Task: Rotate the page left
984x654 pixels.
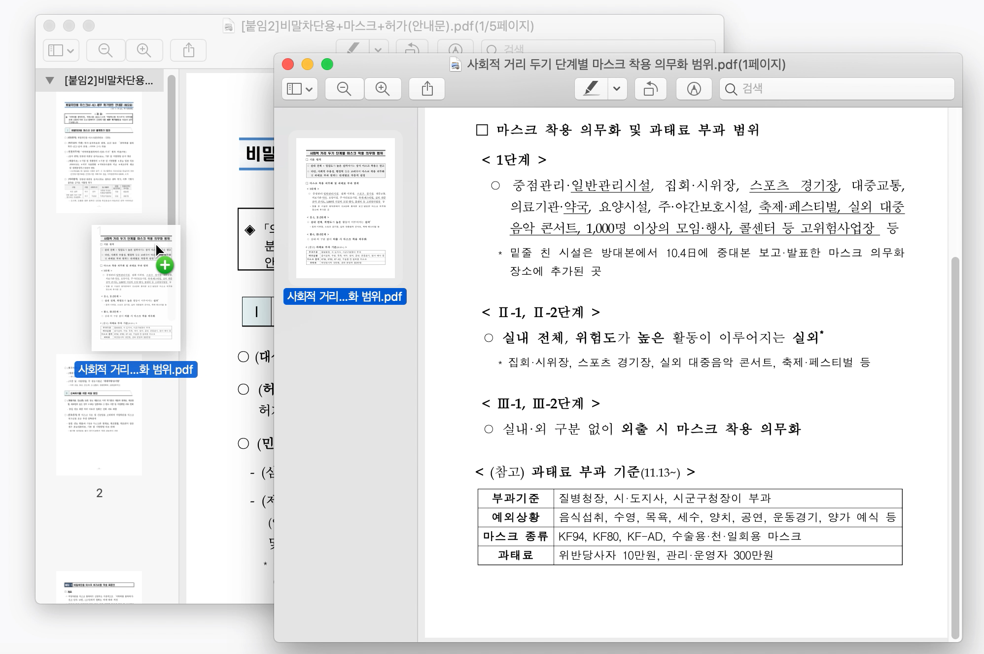Action: pyautogui.click(x=650, y=89)
